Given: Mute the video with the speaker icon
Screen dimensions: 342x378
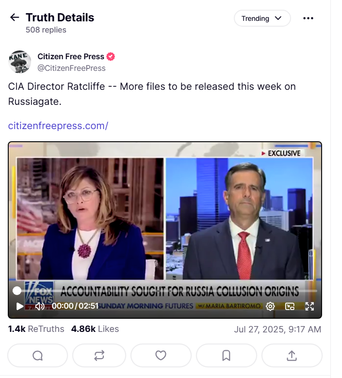Looking at the screenshot, I should [x=40, y=306].
